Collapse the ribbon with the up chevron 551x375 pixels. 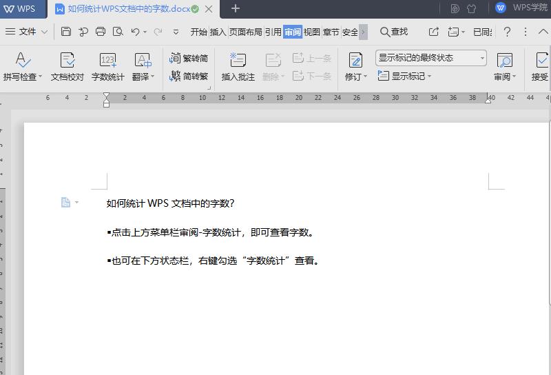tap(543, 32)
